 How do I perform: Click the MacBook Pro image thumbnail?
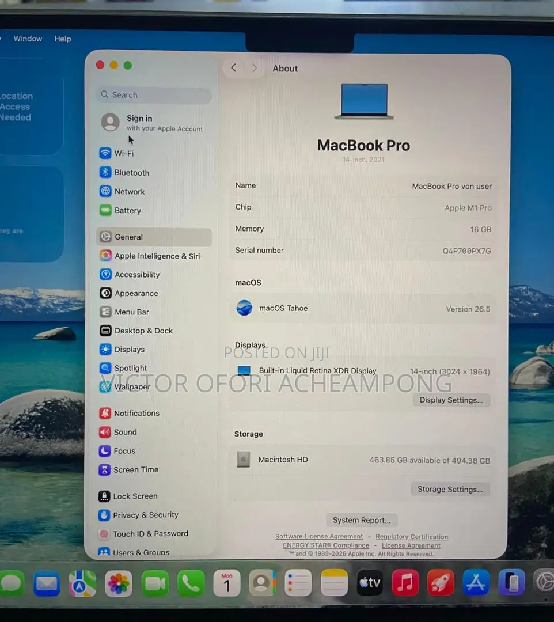364,101
